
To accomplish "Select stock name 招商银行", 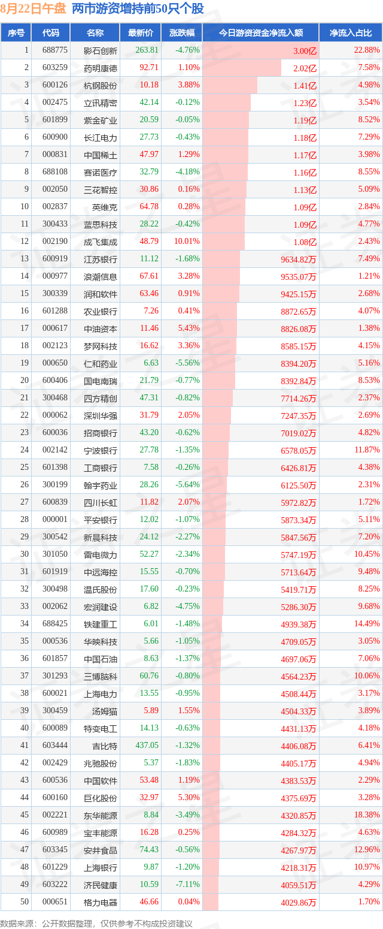I will coord(101,433).
